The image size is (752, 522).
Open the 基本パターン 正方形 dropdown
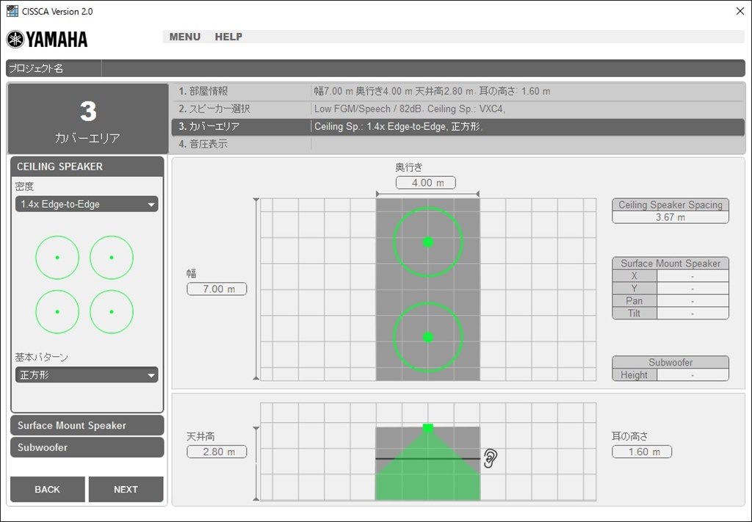[87, 375]
